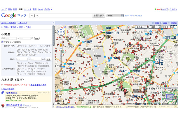This screenshot has width=178, height=116.
Task: Pan the map downward with arrow control
Action: click(61, 34)
